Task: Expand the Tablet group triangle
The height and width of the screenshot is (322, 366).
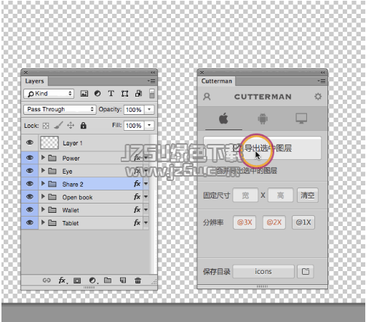Action: [x=43, y=222]
